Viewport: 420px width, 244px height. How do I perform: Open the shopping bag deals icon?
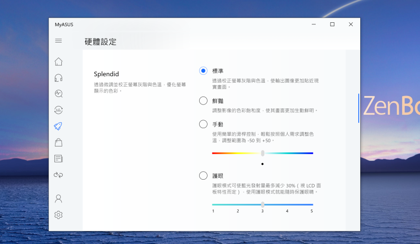click(58, 142)
